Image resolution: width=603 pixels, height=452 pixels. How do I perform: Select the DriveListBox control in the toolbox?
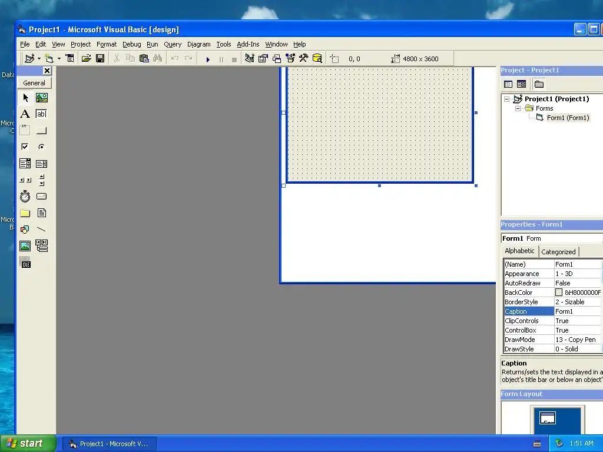point(42,197)
